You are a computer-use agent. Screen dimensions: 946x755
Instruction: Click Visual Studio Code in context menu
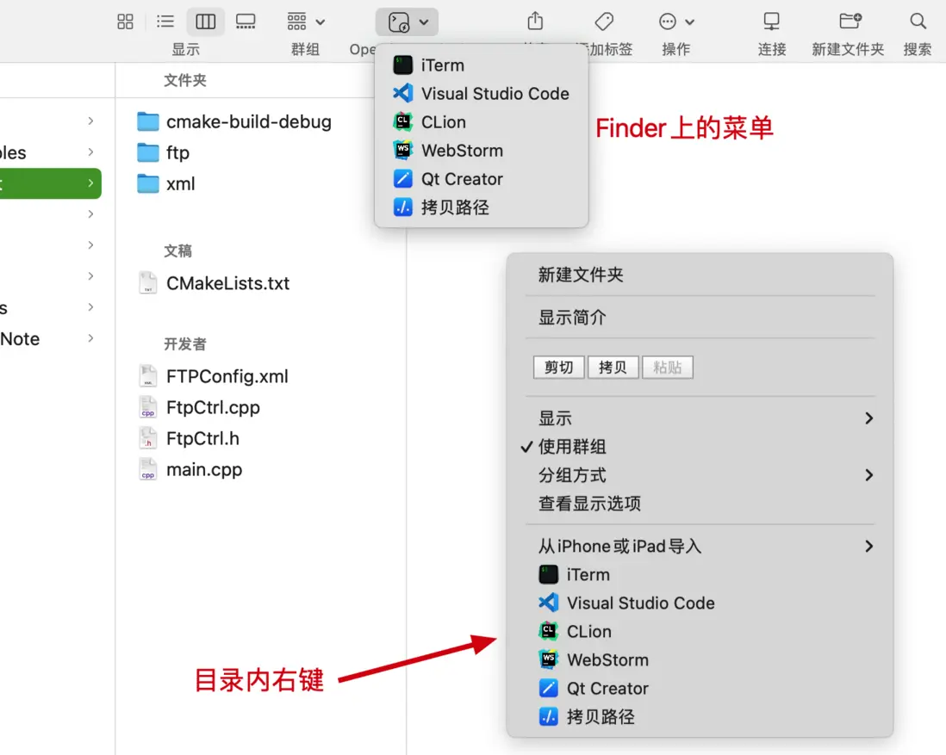pyautogui.click(x=700, y=603)
